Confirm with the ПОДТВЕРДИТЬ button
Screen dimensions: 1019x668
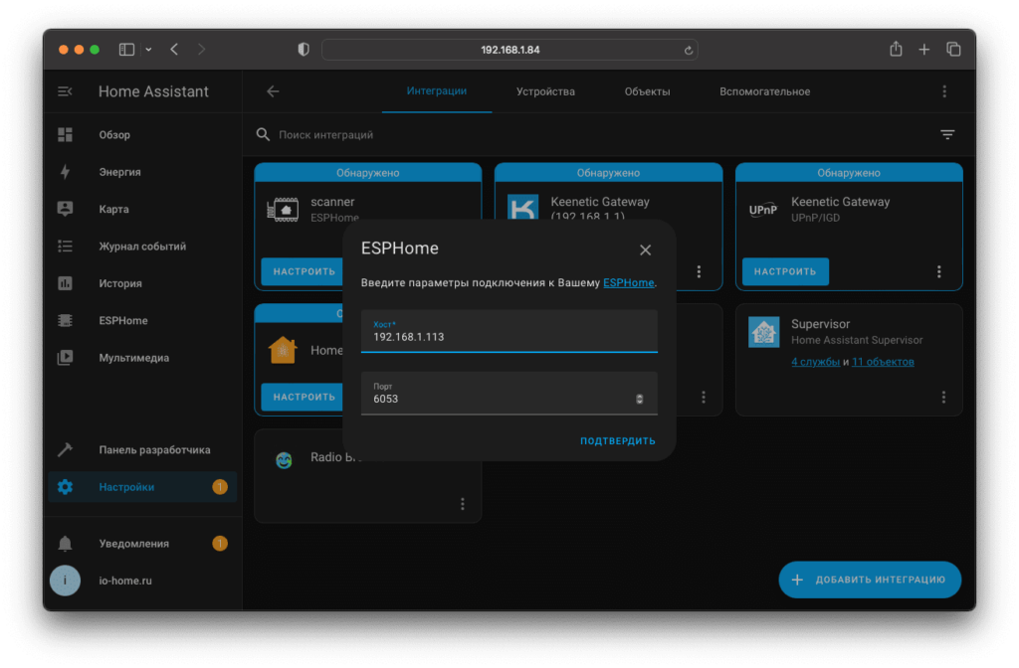tap(617, 440)
